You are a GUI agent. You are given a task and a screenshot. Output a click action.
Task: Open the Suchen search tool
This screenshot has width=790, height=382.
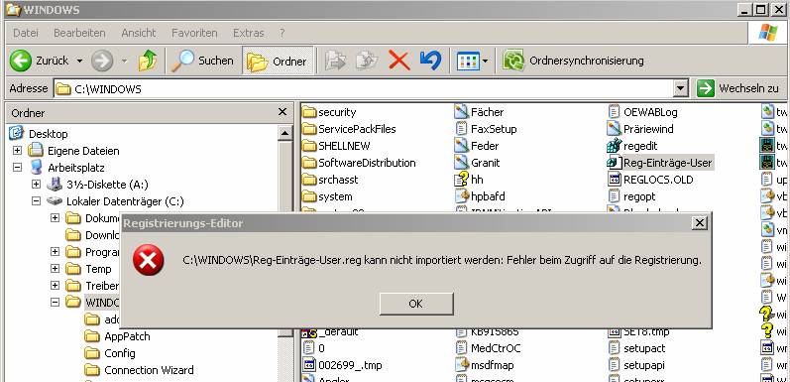point(202,62)
